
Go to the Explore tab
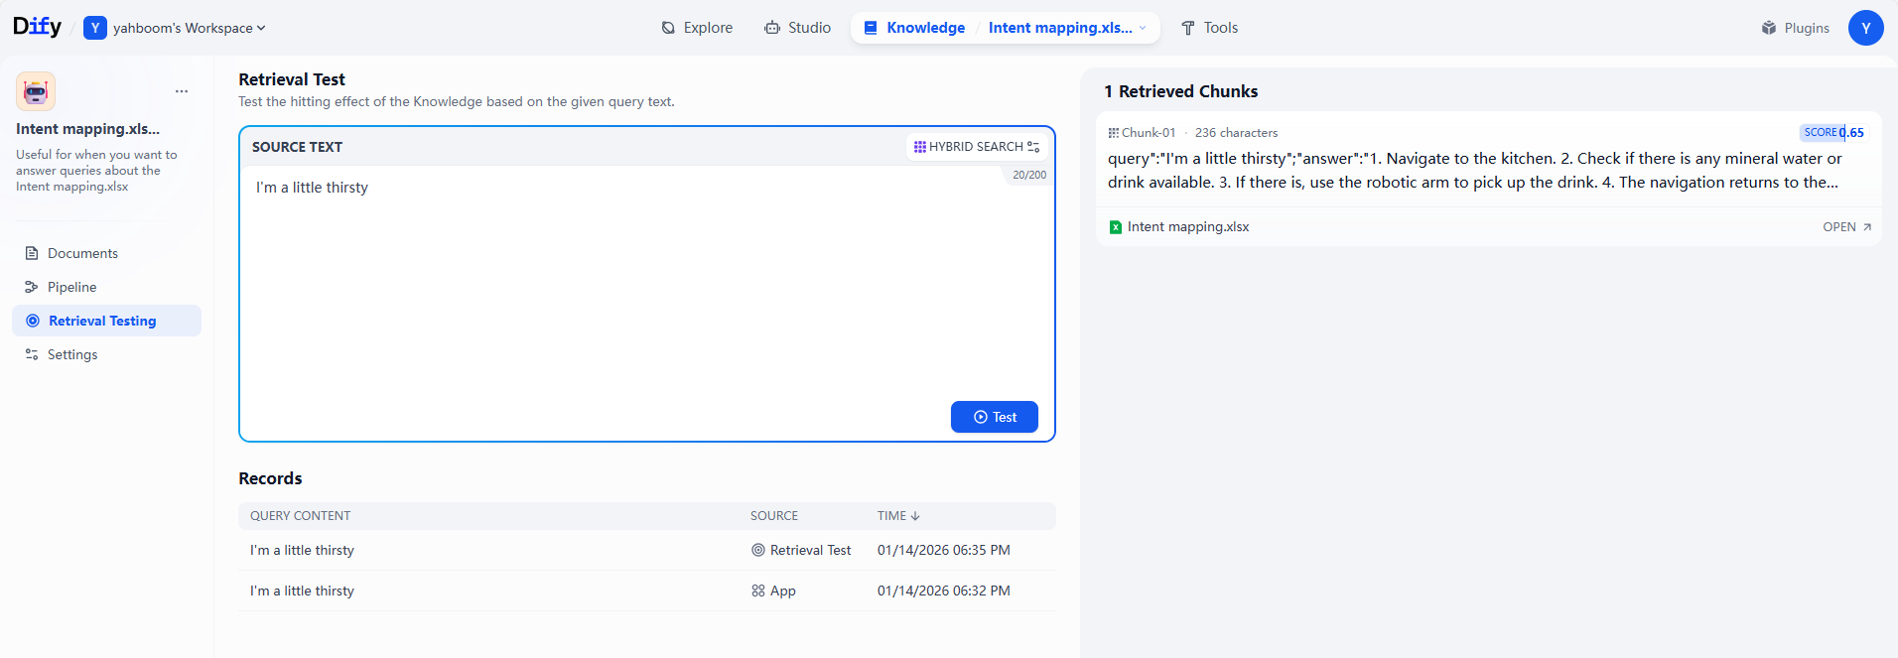[697, 28]
